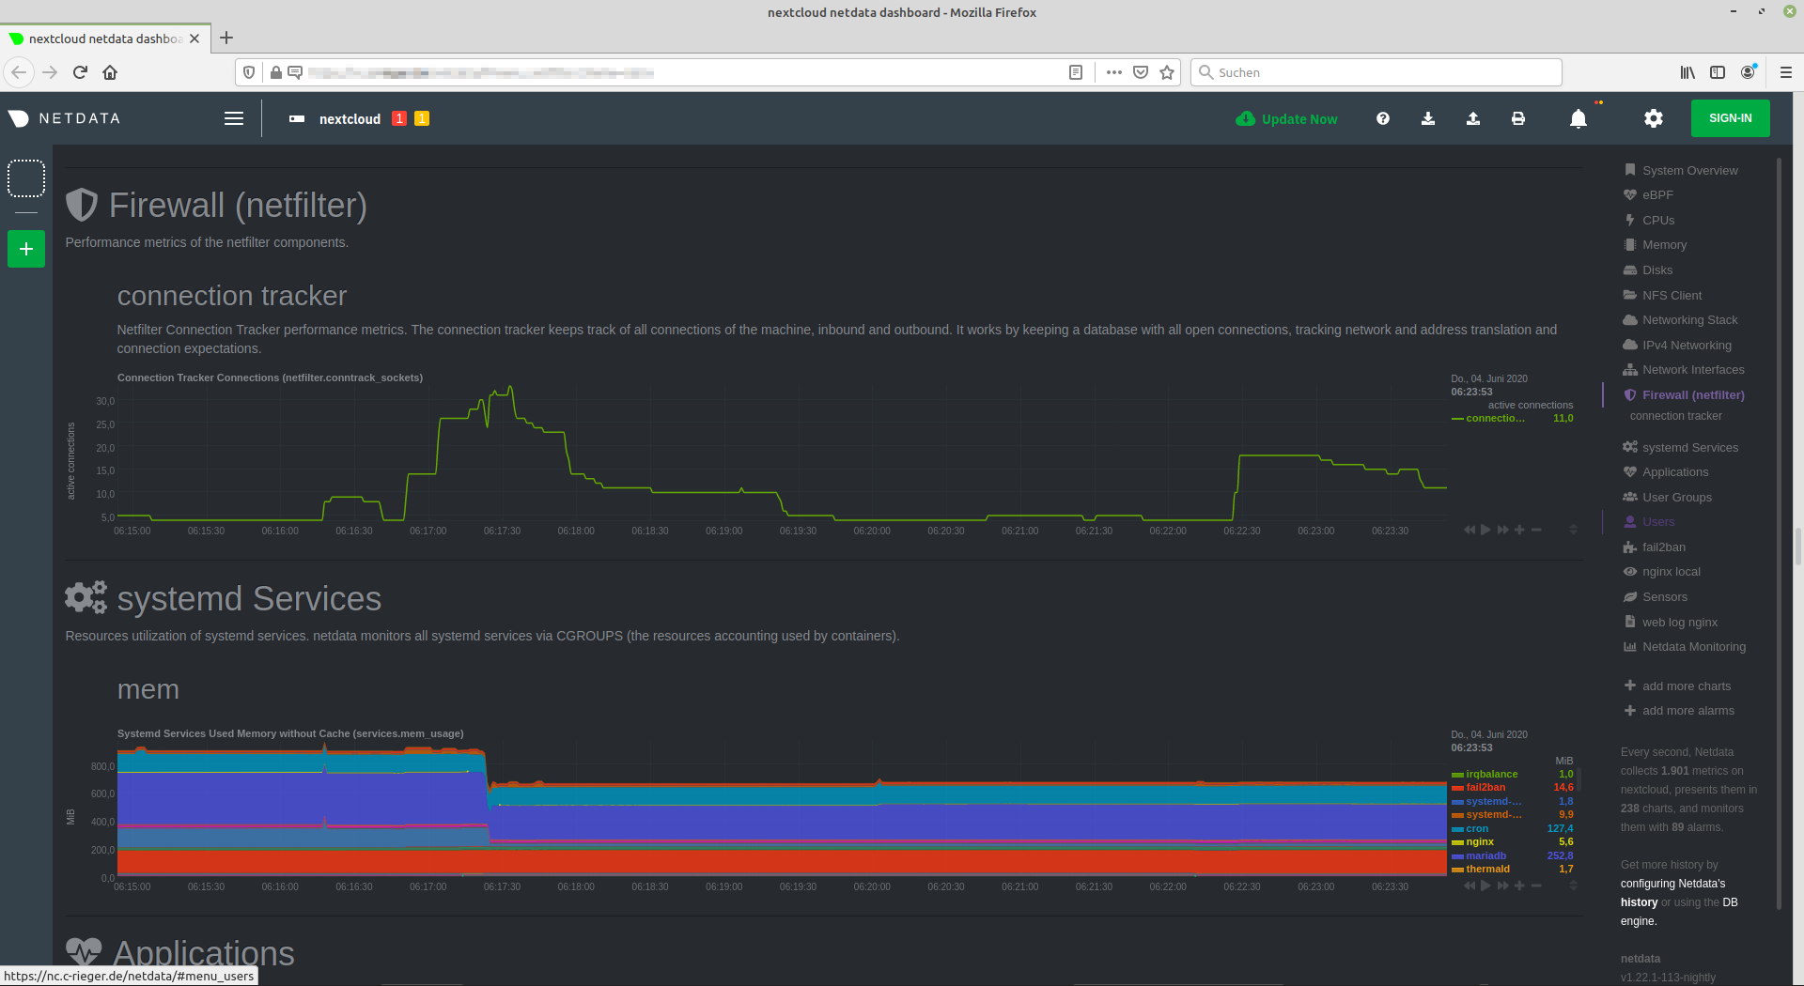This screenshot has height=986, width=1804.
Task: Click the Suchen search field
Action: tap(1376, 72)
